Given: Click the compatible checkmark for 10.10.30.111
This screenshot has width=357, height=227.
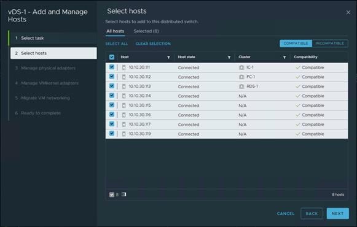Looking at the screenshot, I should [297, 67].
